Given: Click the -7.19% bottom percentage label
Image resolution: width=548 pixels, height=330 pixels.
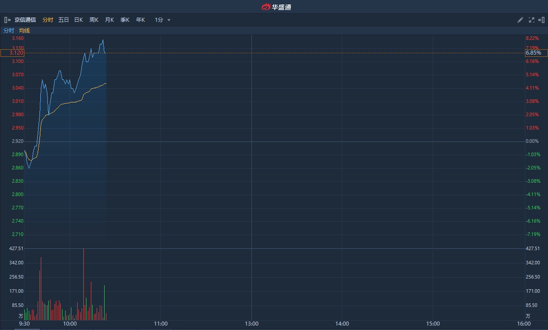Looking at the screenshot, I should point(533,235).
